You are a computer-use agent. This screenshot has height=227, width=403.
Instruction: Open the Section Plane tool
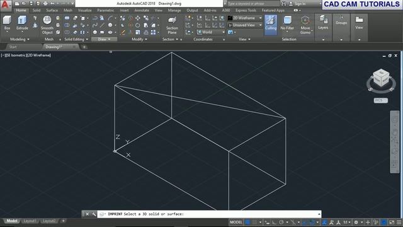pyautogui.click(x=172, y=25)
